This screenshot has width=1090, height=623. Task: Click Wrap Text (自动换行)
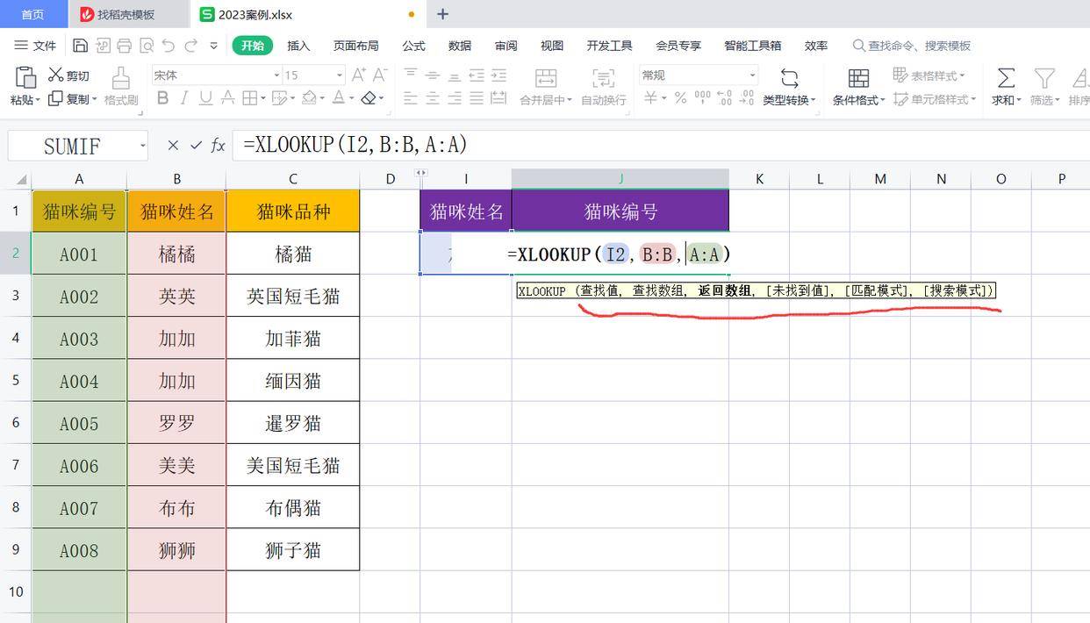coord(604,87)
